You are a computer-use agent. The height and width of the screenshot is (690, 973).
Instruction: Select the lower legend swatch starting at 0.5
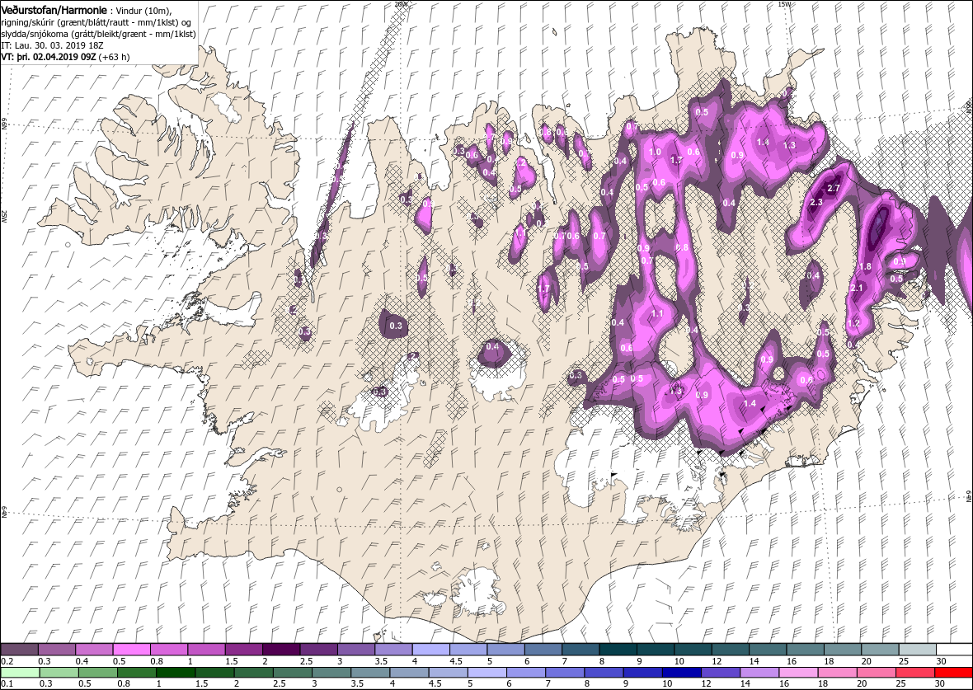point(97,673)
